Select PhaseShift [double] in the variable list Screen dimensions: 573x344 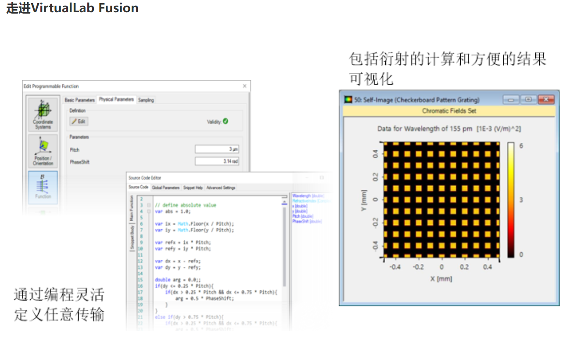click(306, 221)
